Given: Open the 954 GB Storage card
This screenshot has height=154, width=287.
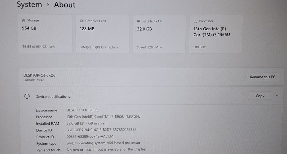Looking at the screenshot, I should tap(45, 34).
